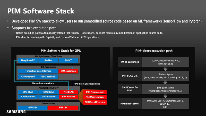This screenshot has height=116, width=206.
Task: Click the ResNet application box
Action: coord(48,61)
